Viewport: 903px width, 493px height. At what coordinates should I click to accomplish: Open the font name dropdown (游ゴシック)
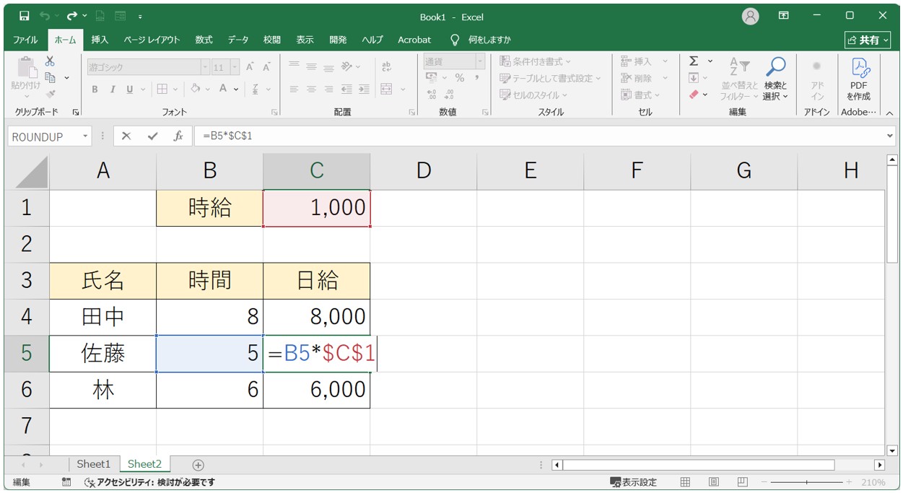(x=205, y=67)
